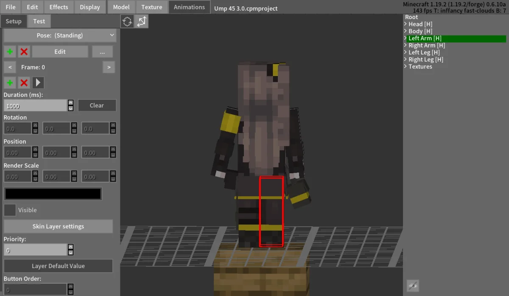The width and height of the screenshot is (509, 296).
Task: Increase Duration value with up stepper
Action: (x=70, y=103)
